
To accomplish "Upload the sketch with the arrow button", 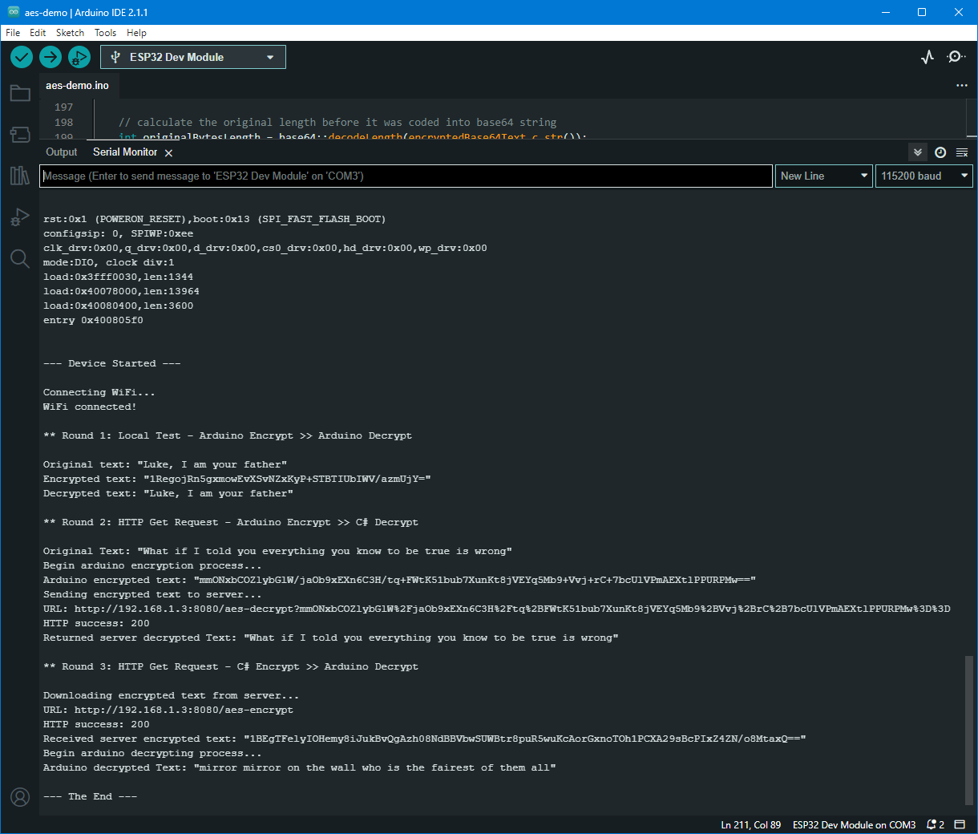I will [51, 57].
